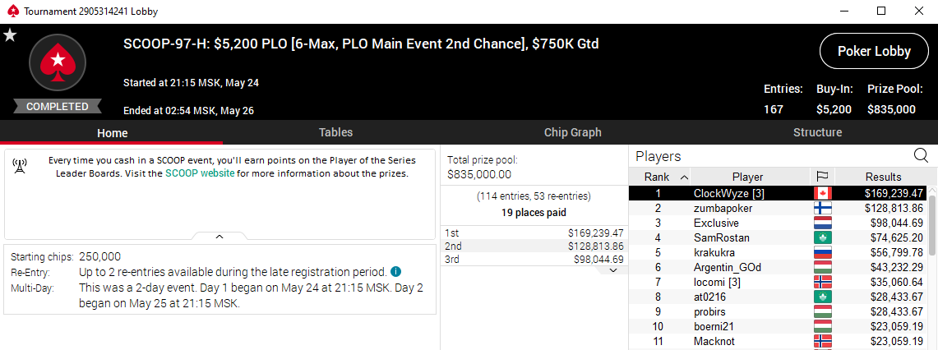Click the Poker Lobby button
Image resolution: width=938 pixels, height=350 pixels.
click(x=874, y=52)
